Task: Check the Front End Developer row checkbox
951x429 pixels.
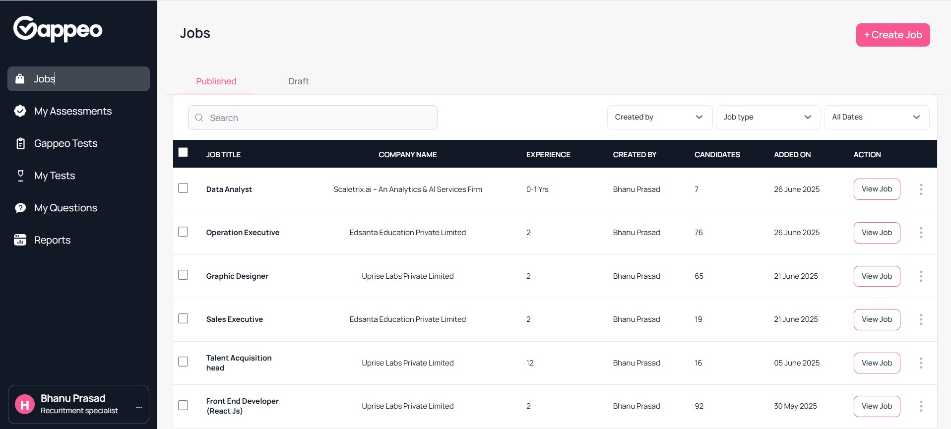Action: [x=183, y=405]
